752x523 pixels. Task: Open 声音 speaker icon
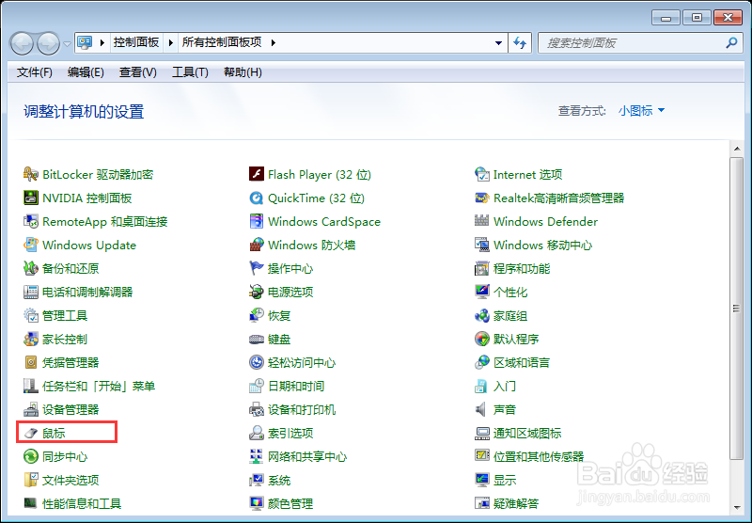point(481,409)
